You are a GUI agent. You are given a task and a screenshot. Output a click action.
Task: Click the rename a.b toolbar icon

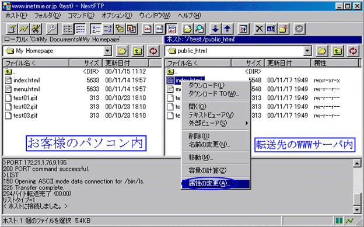click(x=271, y=29)
